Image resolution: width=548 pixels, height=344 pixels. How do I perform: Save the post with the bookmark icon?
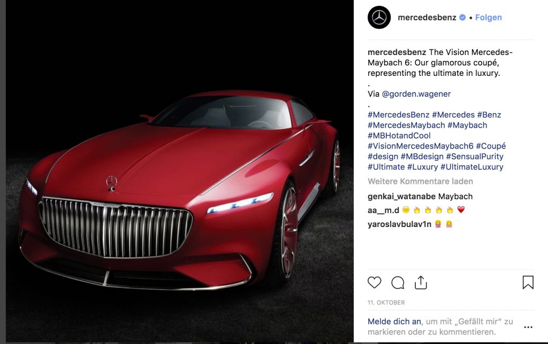pos(528,282)
